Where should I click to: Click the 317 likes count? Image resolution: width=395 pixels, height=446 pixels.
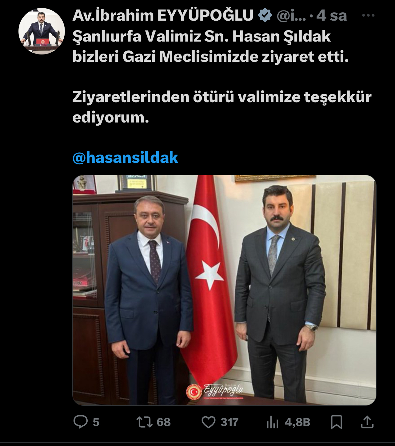(x=229, y=422)
